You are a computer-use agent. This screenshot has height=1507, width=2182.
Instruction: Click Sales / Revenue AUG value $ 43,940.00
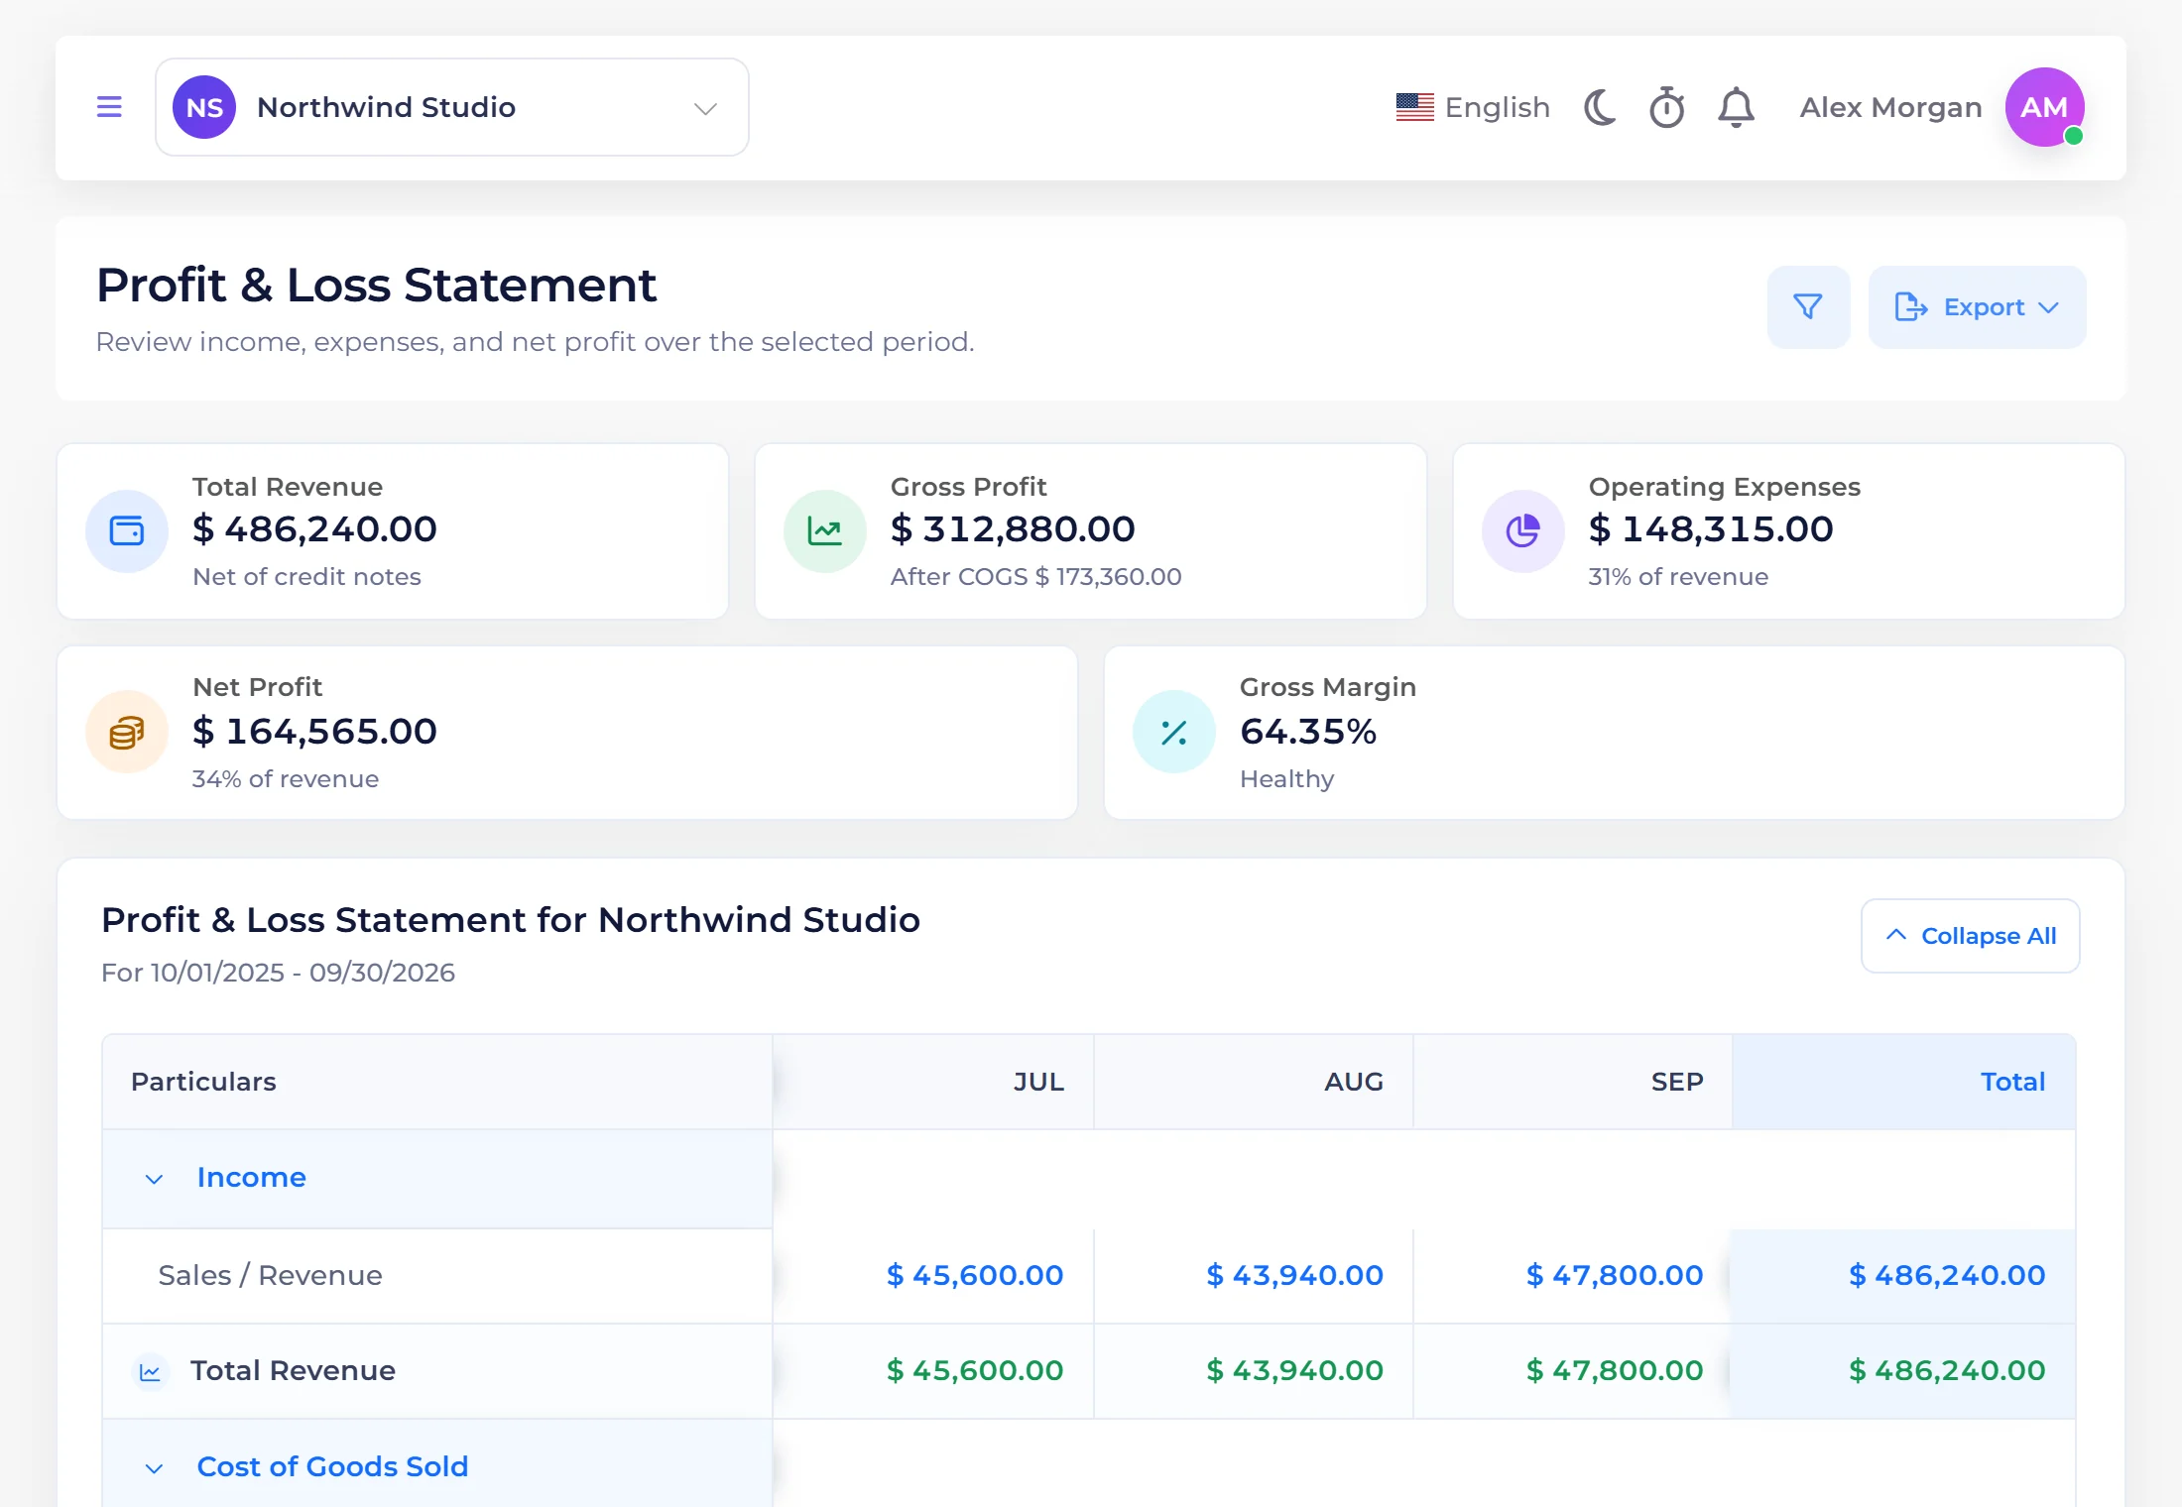coord(1294,1275)
